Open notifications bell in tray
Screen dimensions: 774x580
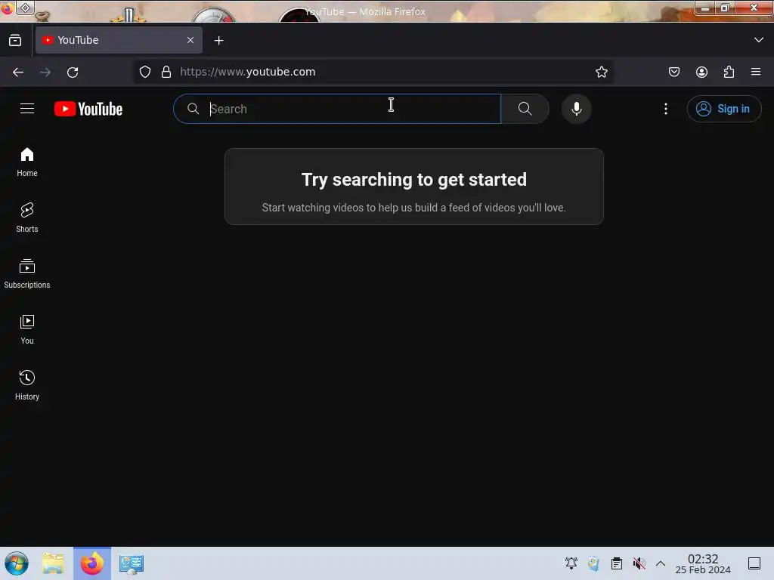(x=571, y=563)
